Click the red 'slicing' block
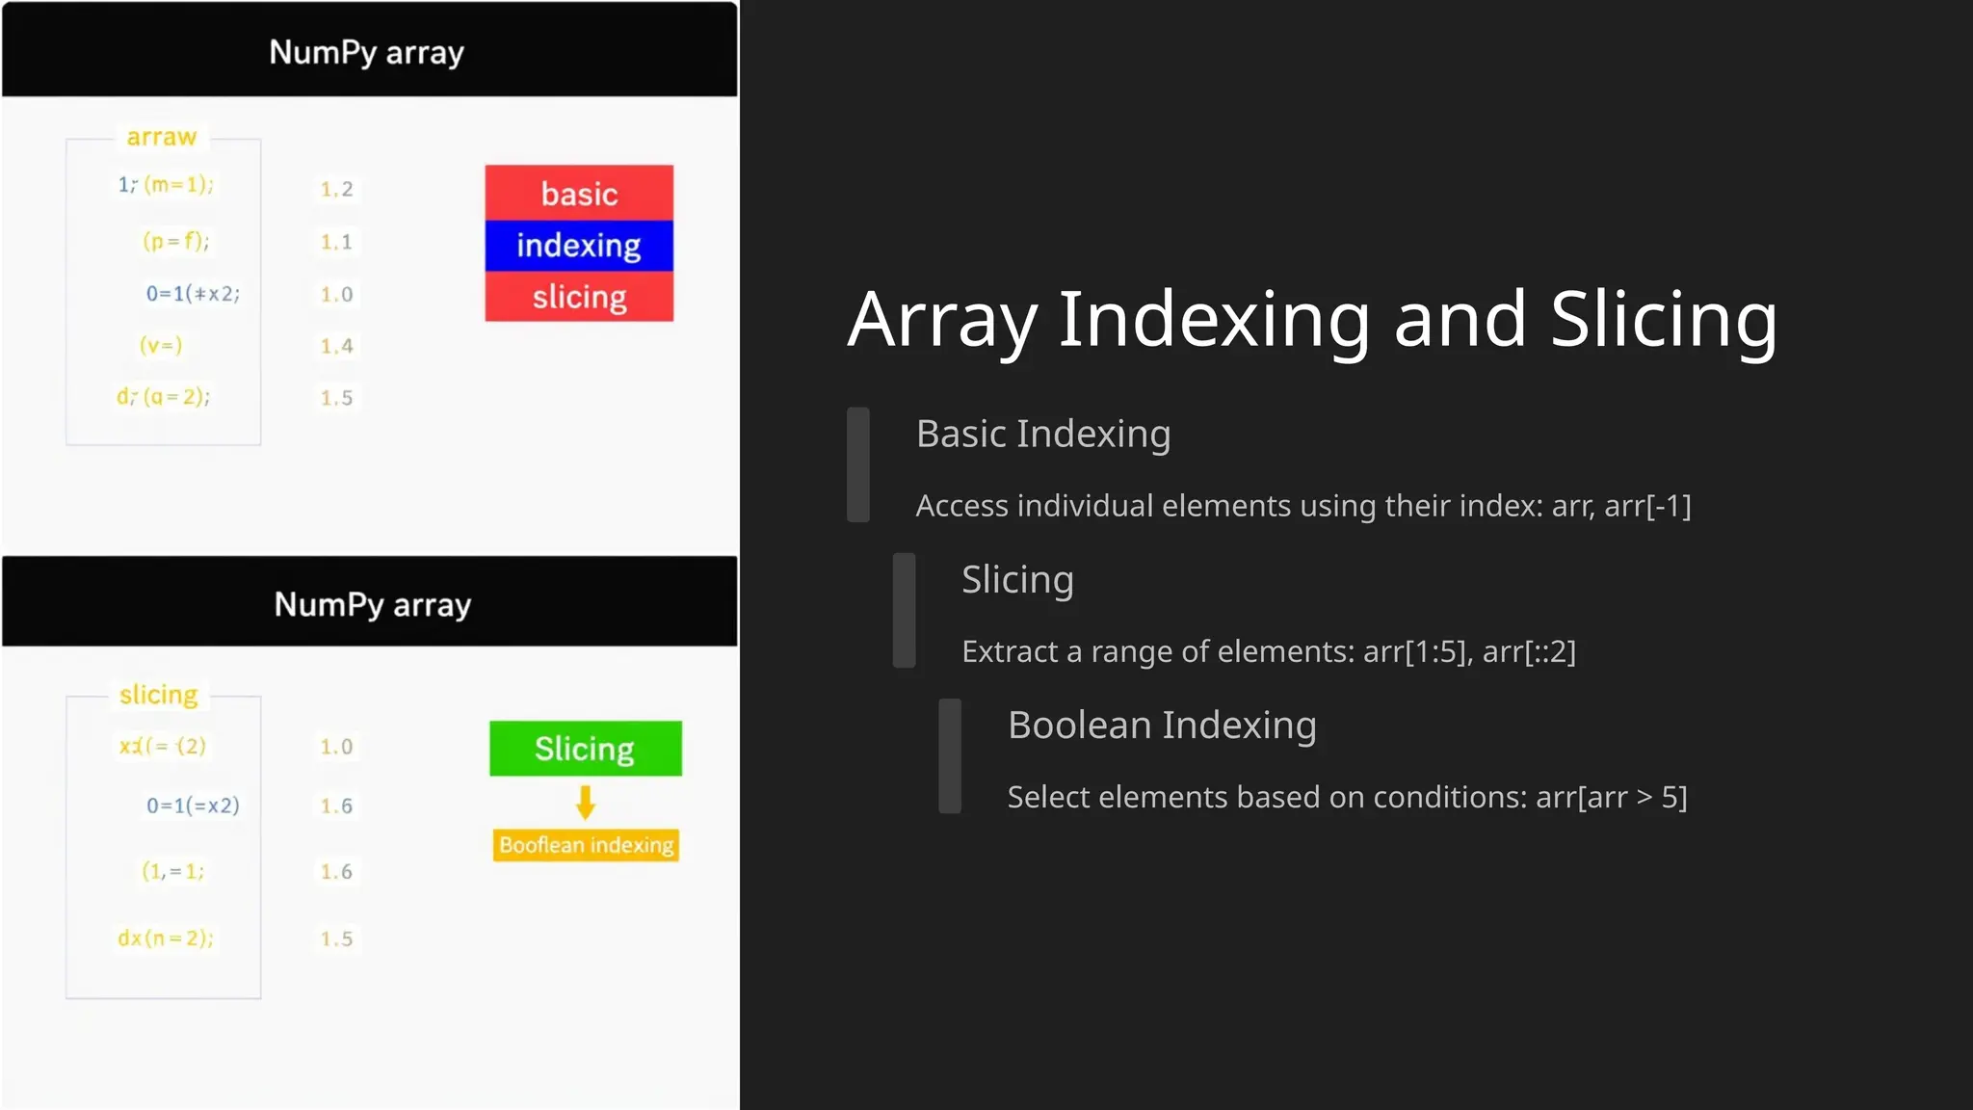Image resolution: width=1973 pixels, height=1110 pixels. click(x=579, y=297)
